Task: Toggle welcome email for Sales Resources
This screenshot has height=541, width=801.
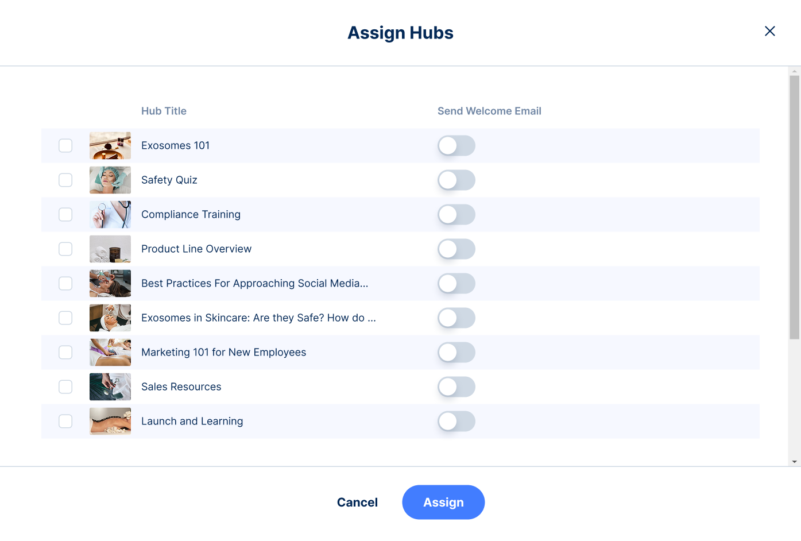Action: pos(456,387)
